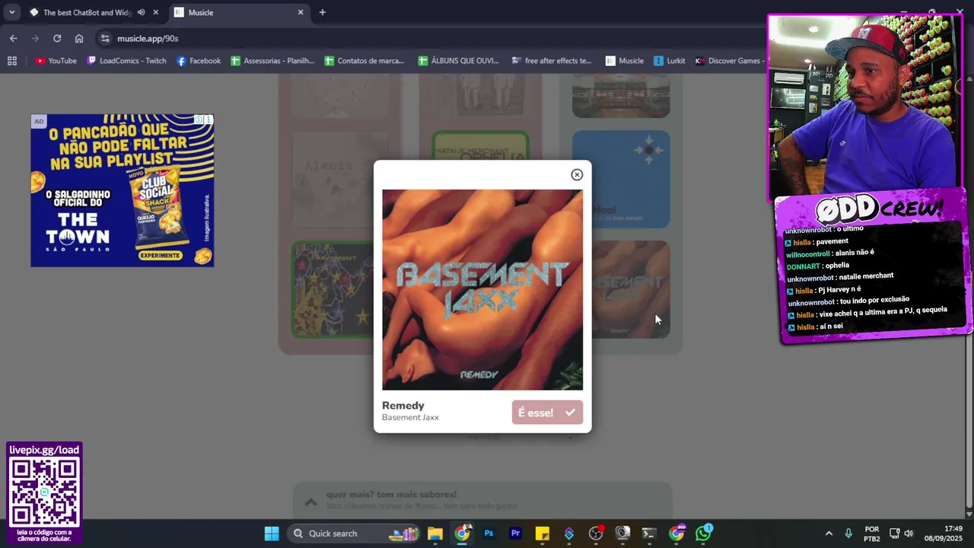
Task: Select the Ophelia album thumbnail behind popup
Action: [480, 145]
